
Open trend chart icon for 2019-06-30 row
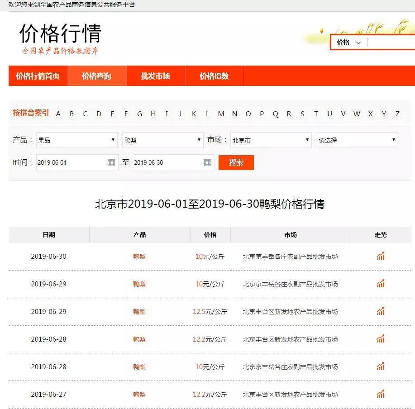click(380, 256)
